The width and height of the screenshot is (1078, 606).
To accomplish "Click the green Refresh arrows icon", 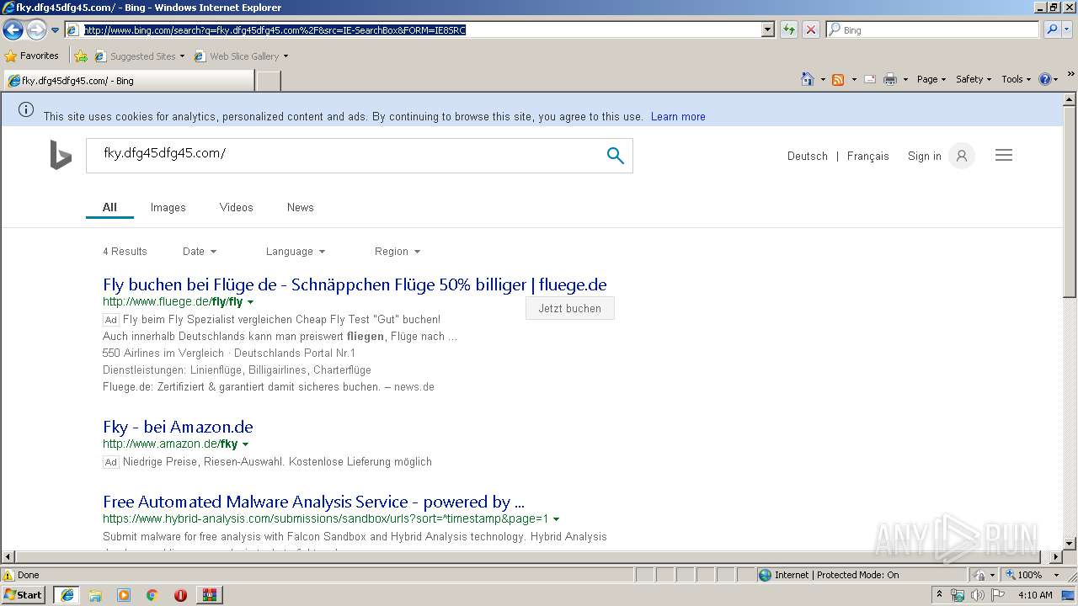I will click(x=788, y=29).
